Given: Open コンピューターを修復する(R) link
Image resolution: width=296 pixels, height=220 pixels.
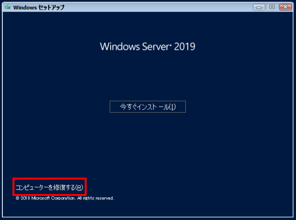Looking at the screenshot, I should point(49,187).
